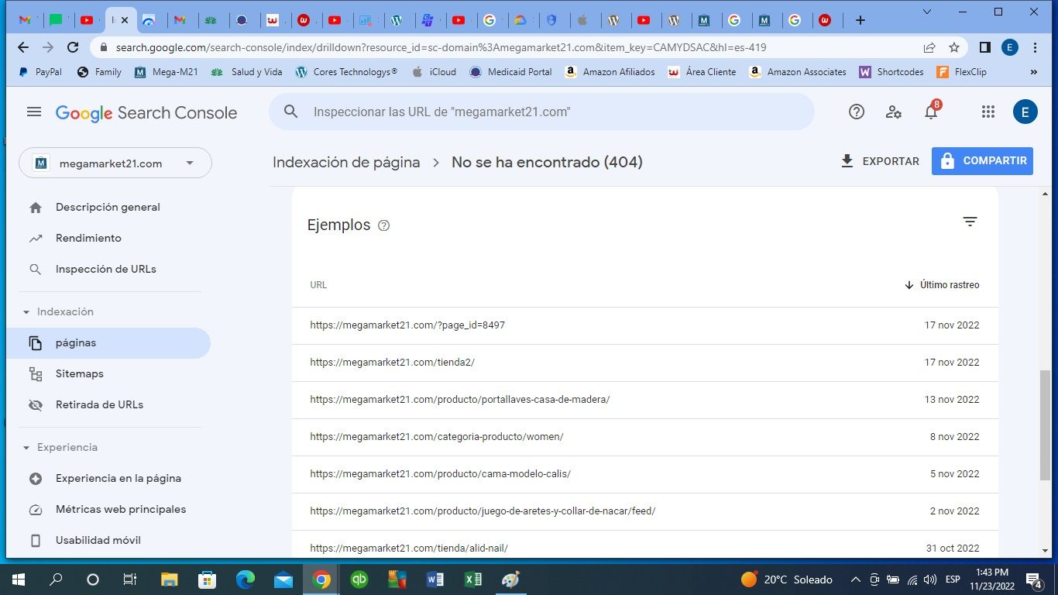Click the filter rows icon in Ejemplos

pyautogui.click(x=970, y=222)
